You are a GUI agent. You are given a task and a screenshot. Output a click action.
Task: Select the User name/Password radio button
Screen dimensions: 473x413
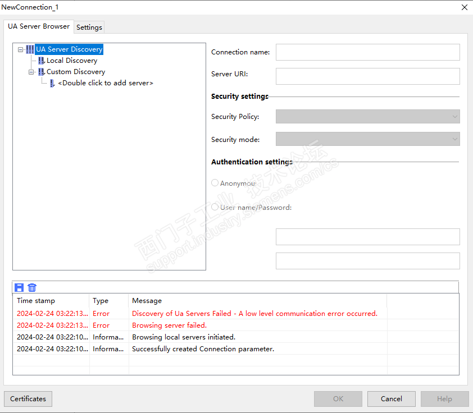[x=215, y=207]
